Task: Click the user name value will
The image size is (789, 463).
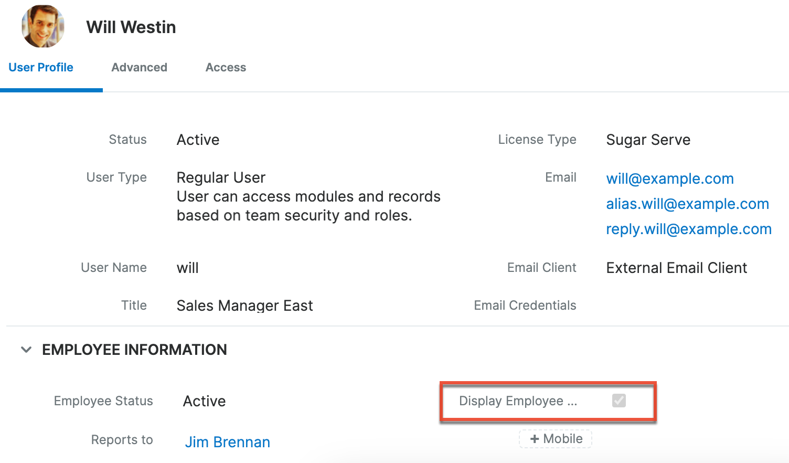Action: click(x=187, y=268)
